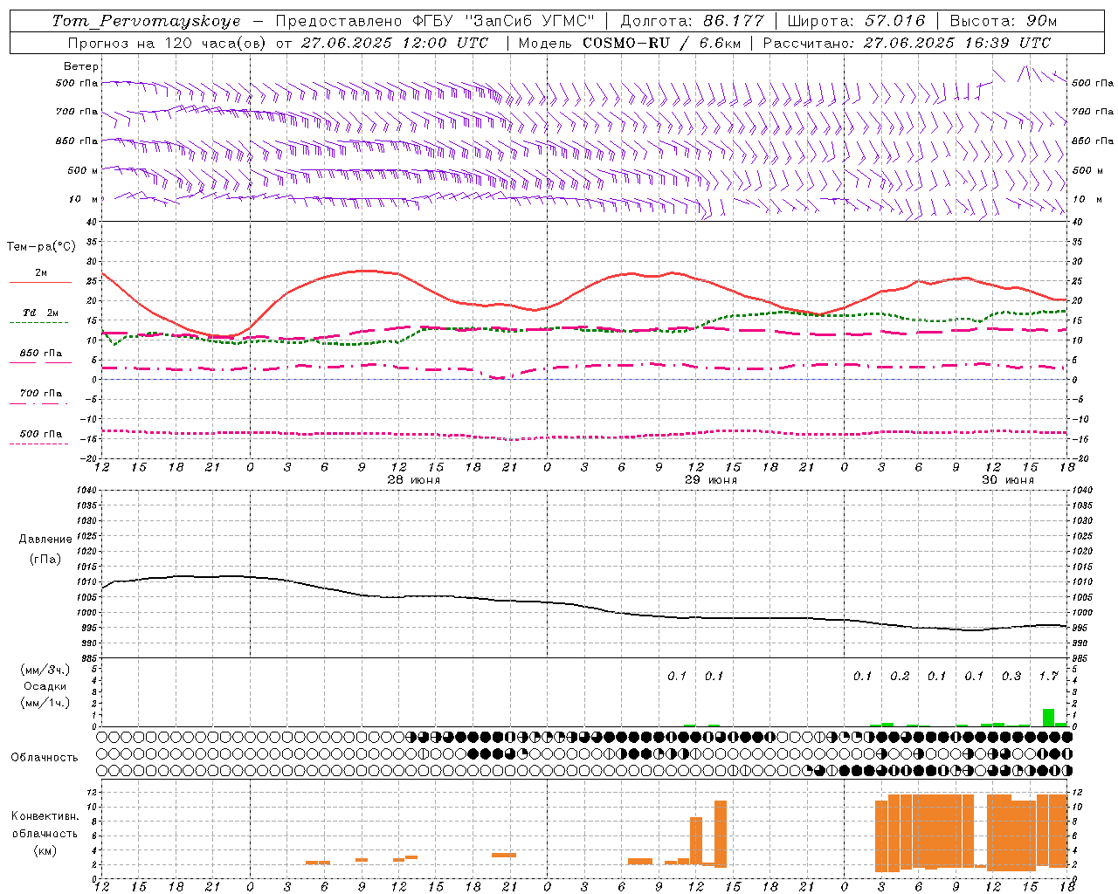The height and width of the screenshot is (894, 1118).
Task: Click the (мм/1ч.) unit label
Action: click(45, 703)
